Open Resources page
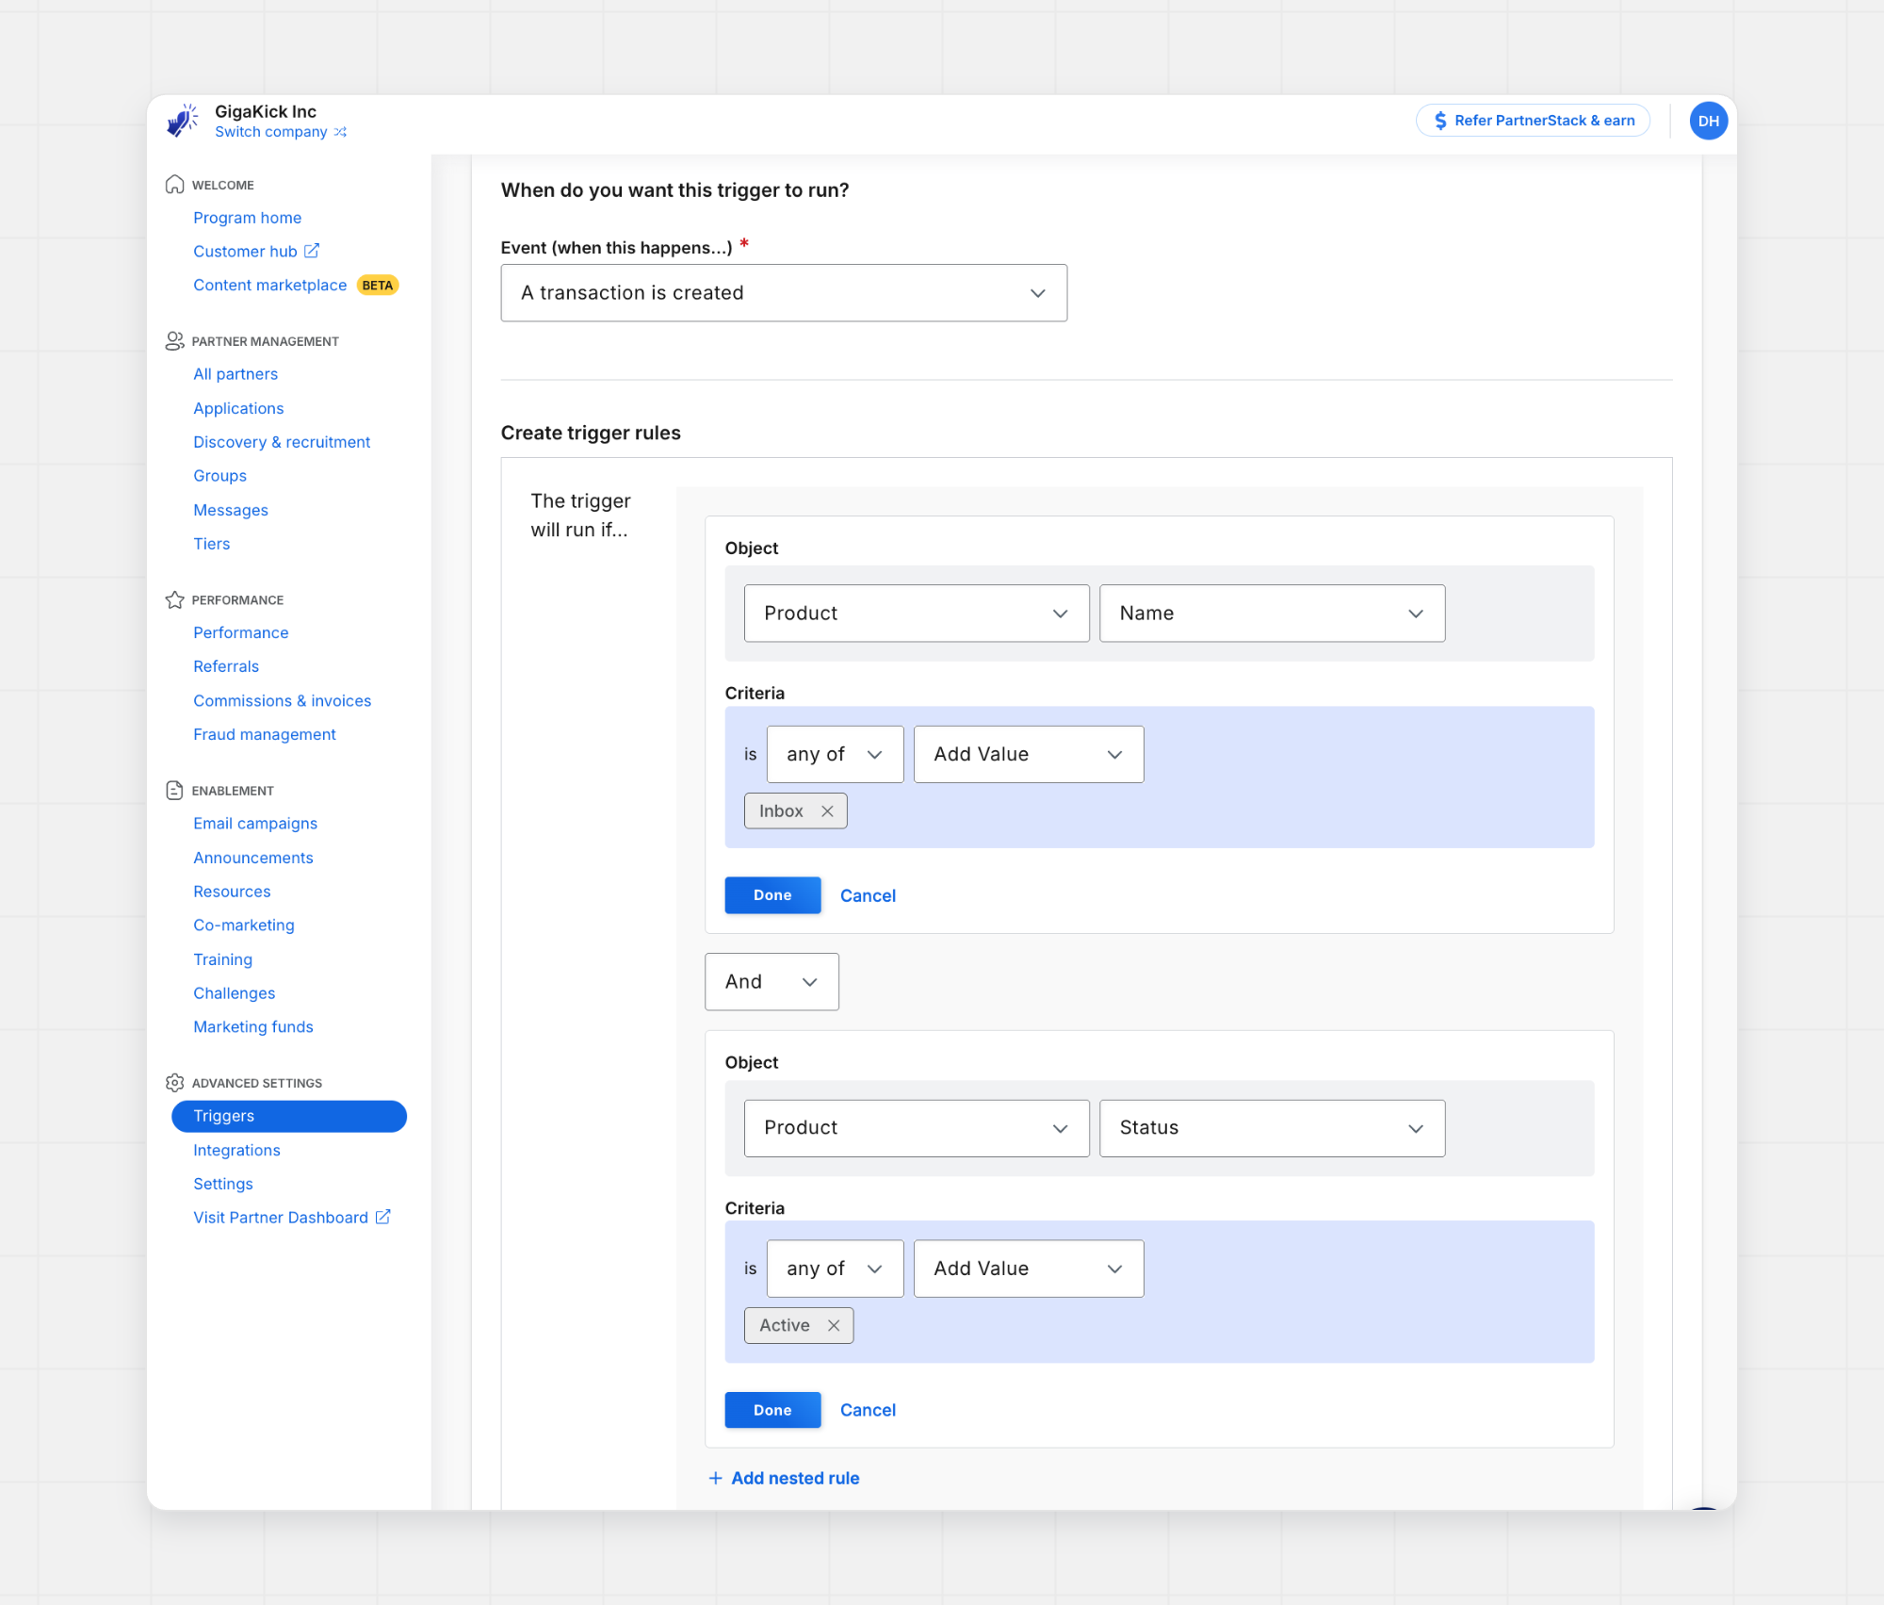Image resolution: width=1884 pixels, height=1605 pixels. click(x=232, y=892)
